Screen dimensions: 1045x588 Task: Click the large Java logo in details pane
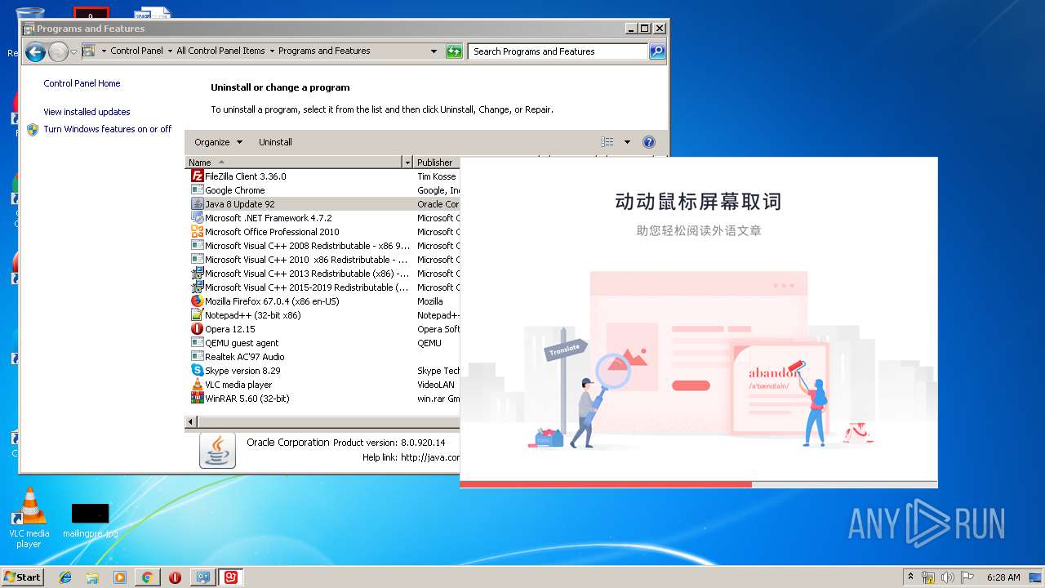coord(217,450)
